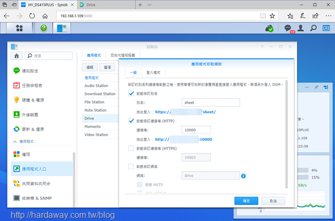
Task: Select the Control Panel taskbar icon
Action: (x=62, y=28)
